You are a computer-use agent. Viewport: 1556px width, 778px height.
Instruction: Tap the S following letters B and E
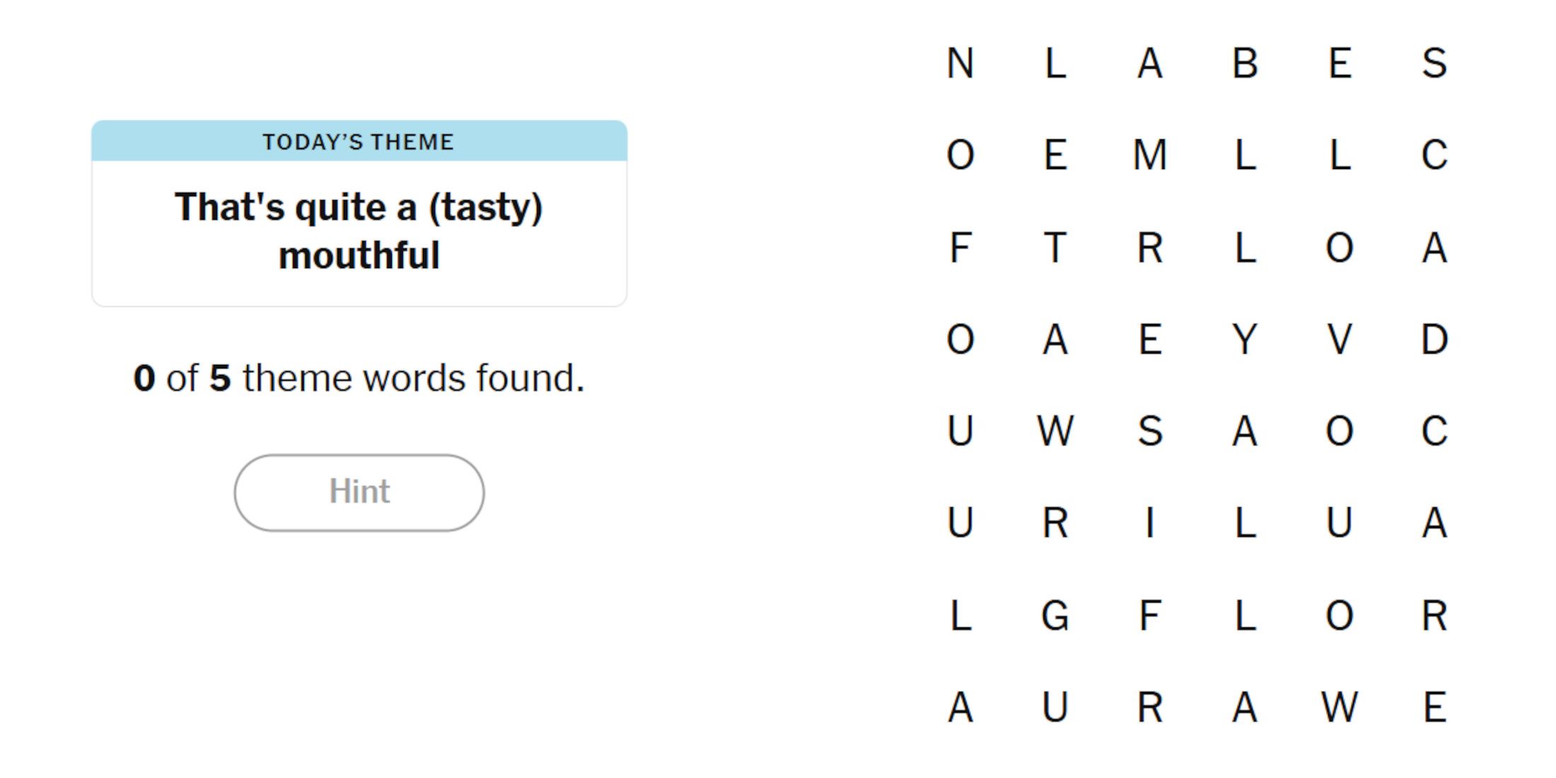point(1435,64)
